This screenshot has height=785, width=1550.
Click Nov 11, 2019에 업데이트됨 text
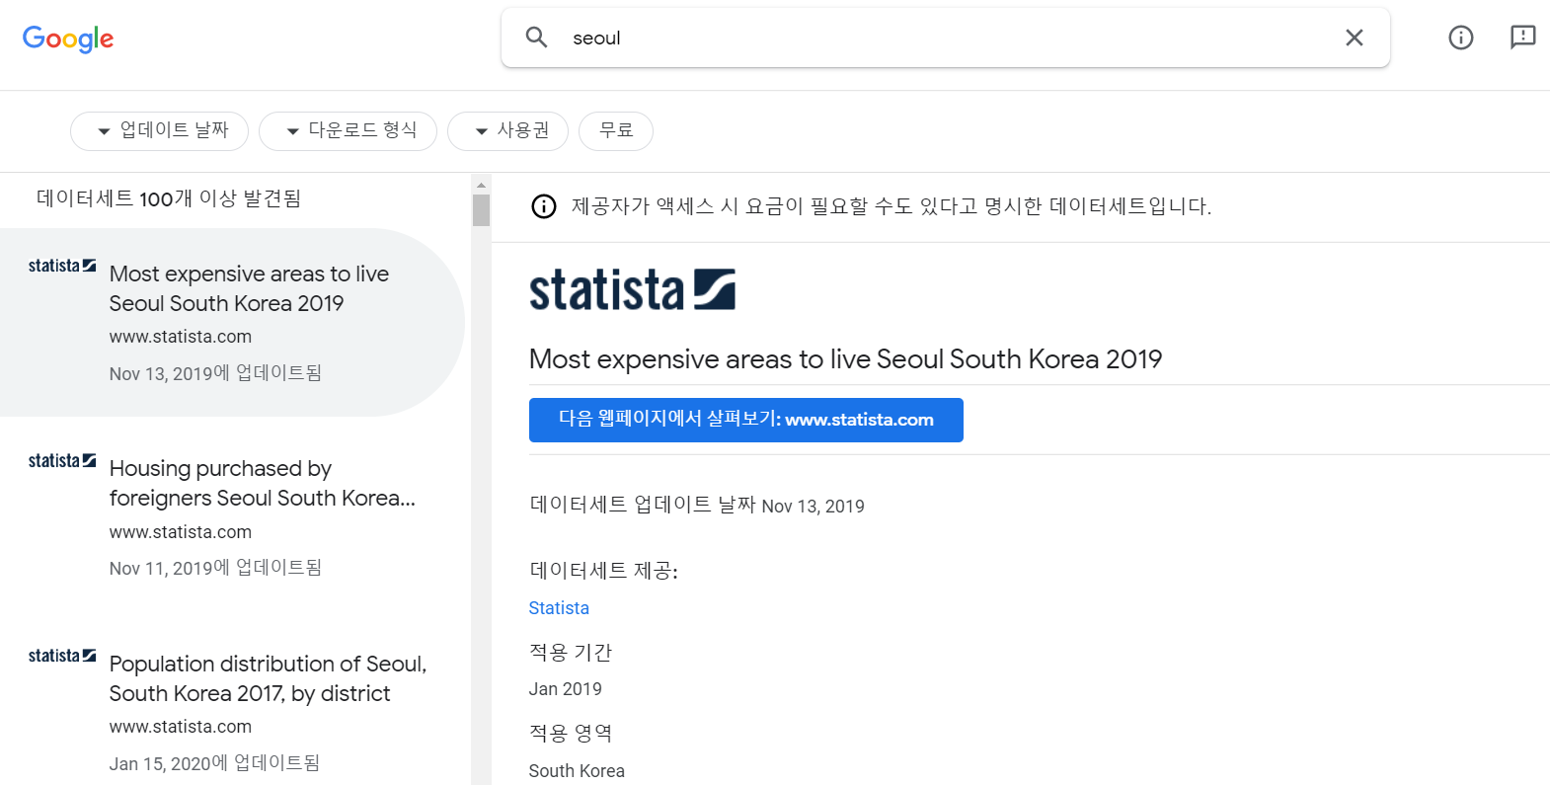(215, 568)
